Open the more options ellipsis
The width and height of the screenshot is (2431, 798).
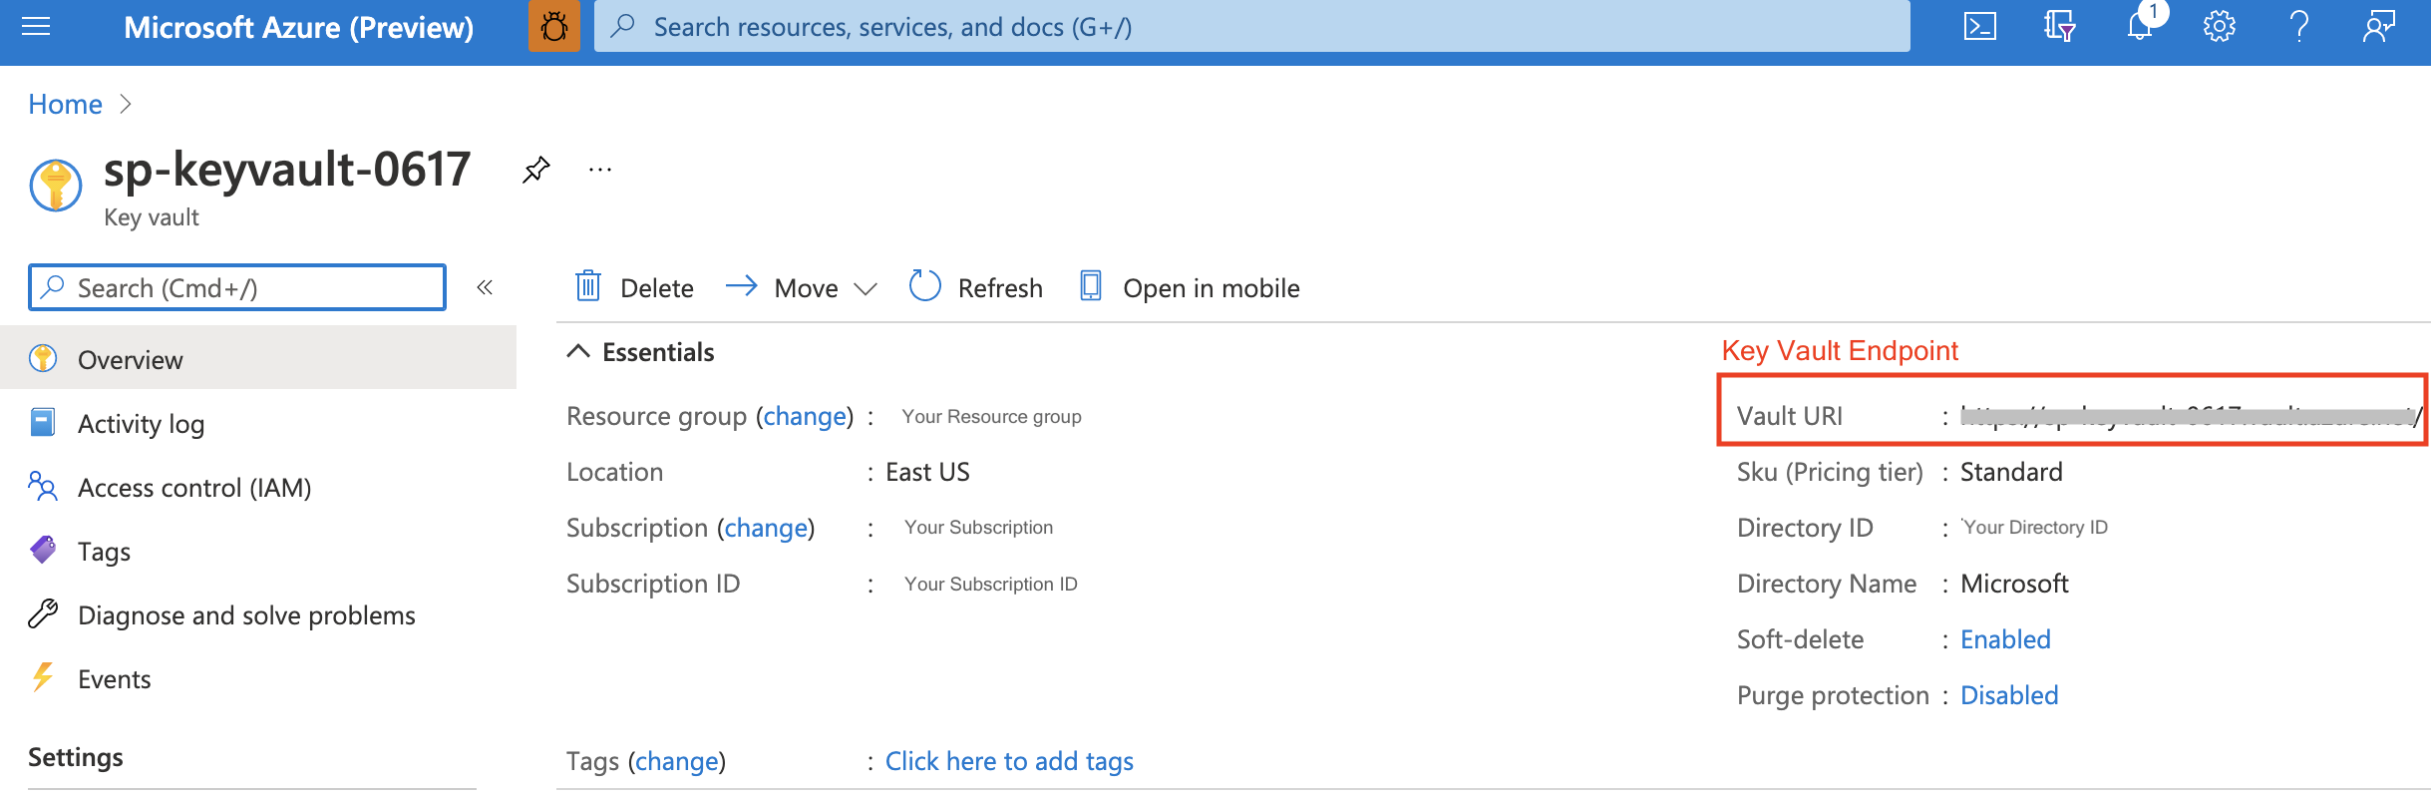[x=600, y=170]
